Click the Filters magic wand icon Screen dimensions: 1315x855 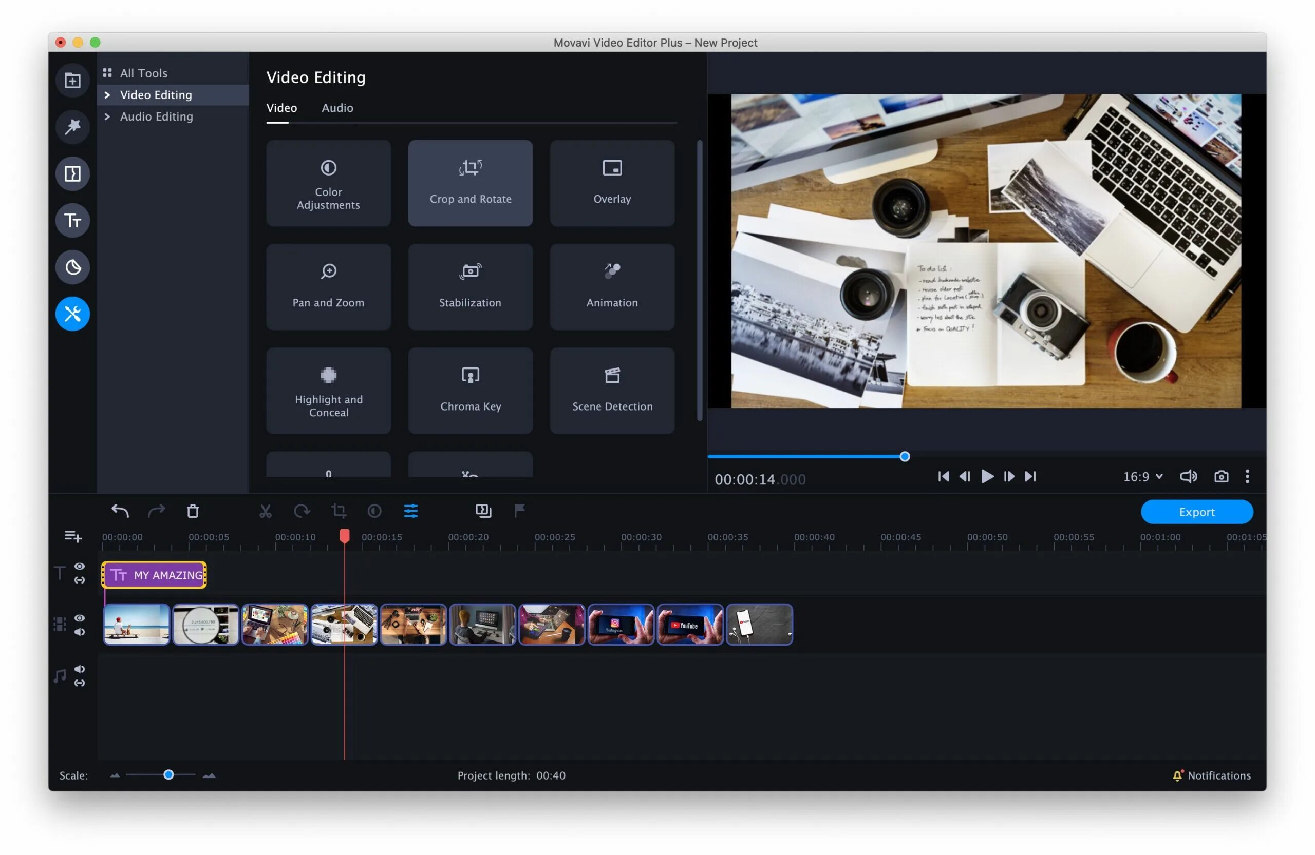72,127
